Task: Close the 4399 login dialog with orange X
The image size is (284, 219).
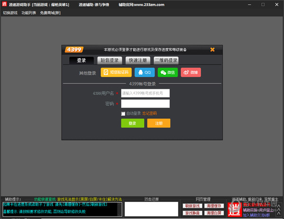Action: click(x=213, y=50)
